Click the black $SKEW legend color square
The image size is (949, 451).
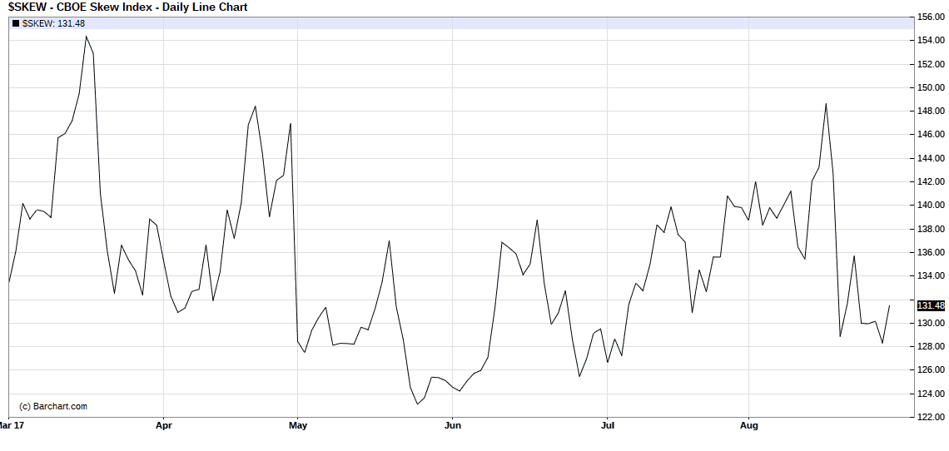15,23
